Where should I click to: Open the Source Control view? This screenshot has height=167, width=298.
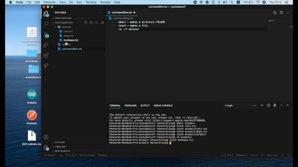[x=46, y=34]
